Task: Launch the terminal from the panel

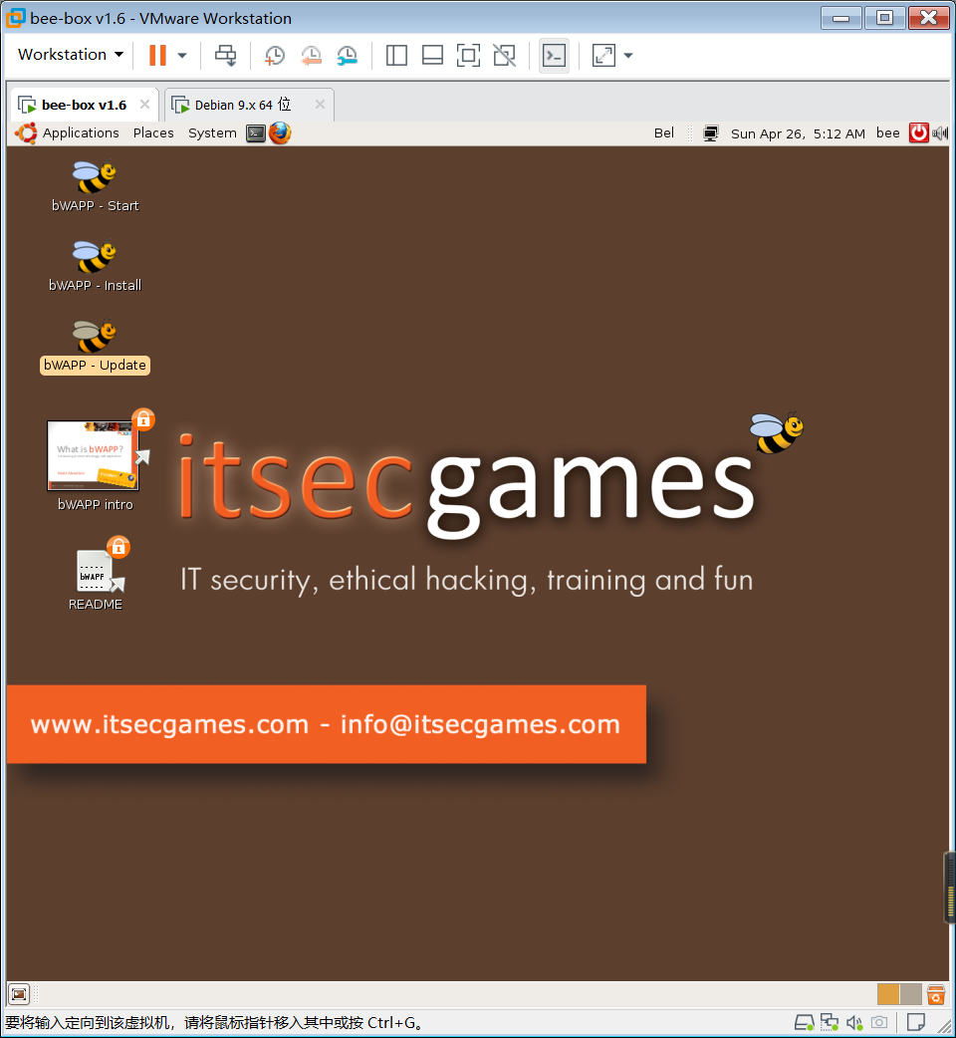Action: point(256,133)
